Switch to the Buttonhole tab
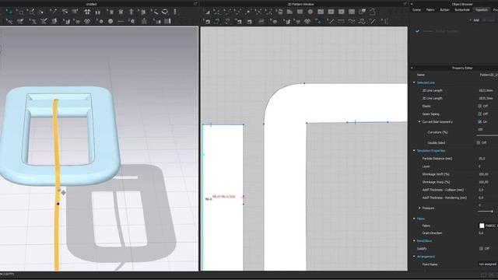Screen dimensions: 498x280 click(462, 10)
